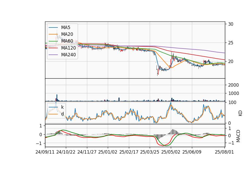The height and width of the screenshot is (179, 250).
Task: Click the MA60 legend label
Action: tap(67, 41)
